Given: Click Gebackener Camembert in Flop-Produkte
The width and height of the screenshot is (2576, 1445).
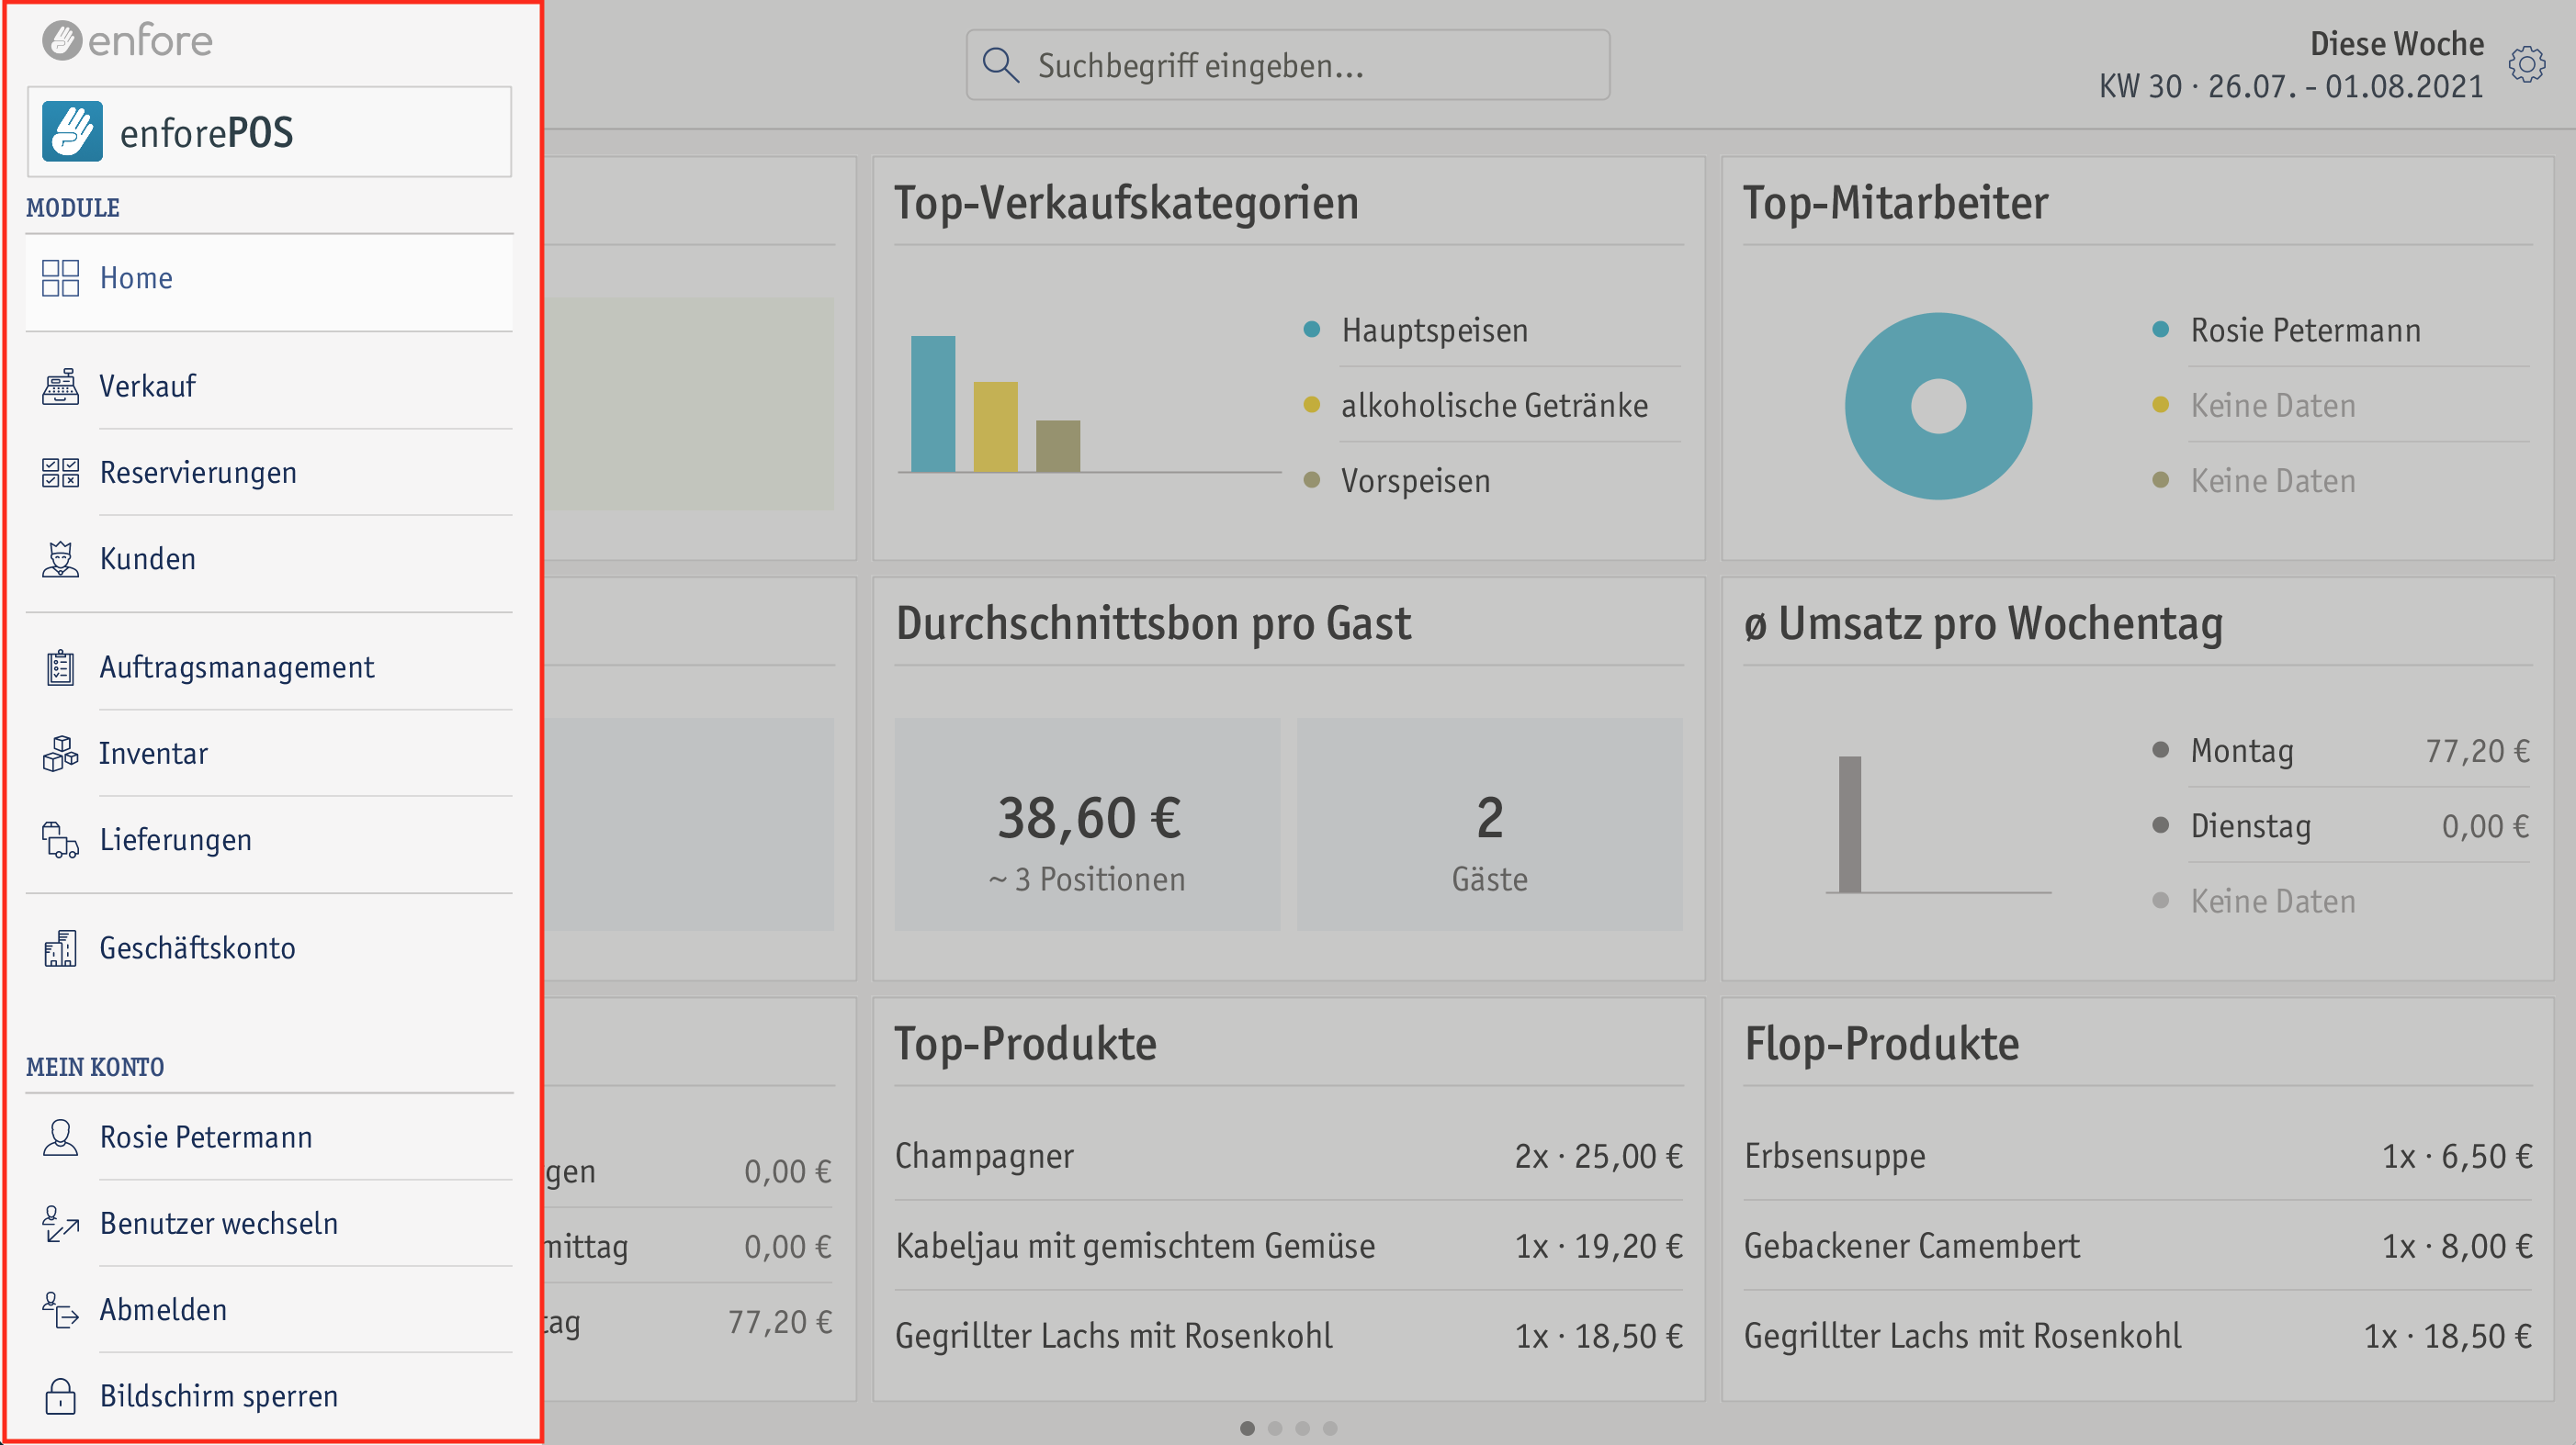Looking at the screenshot, I should [2138, 1246].
